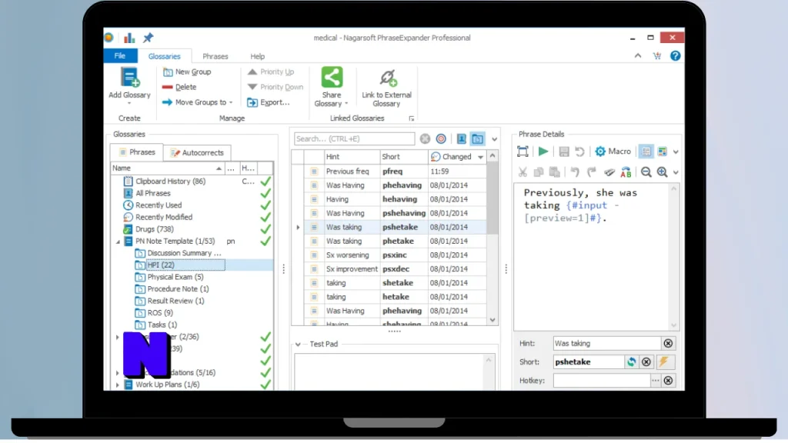
Task: Select the Physical Exam (5) group
Action: click(175, 277)
